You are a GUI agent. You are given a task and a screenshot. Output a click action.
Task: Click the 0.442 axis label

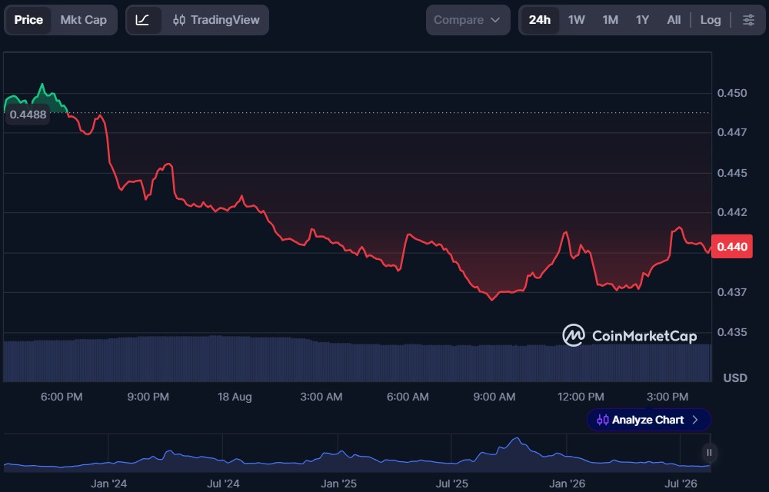(x=732, y=212)
